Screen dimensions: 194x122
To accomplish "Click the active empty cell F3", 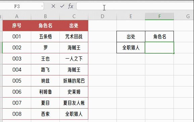I will click(x=159, y=48).
